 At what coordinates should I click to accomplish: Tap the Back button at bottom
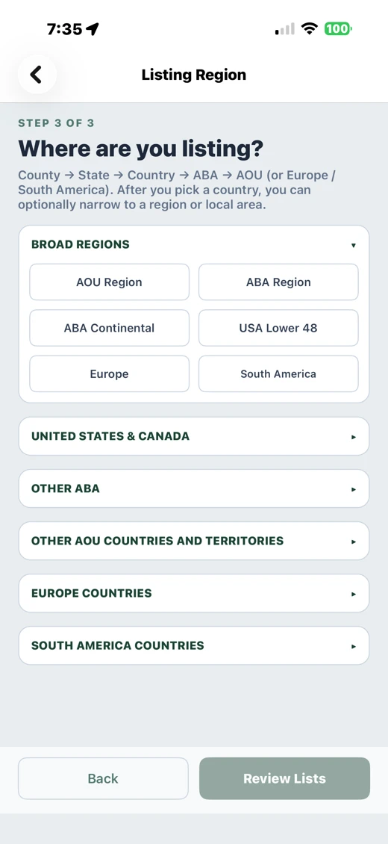pyautogui.click(x=103, y=778)
